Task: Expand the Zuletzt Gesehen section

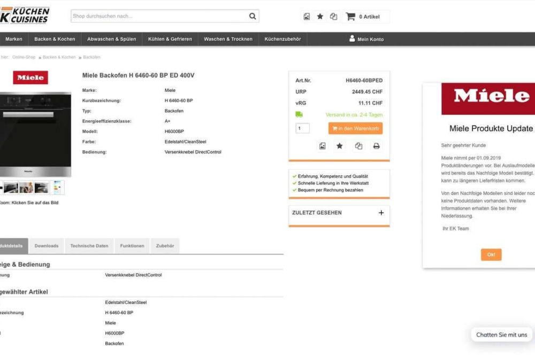Action: [381, 213]
